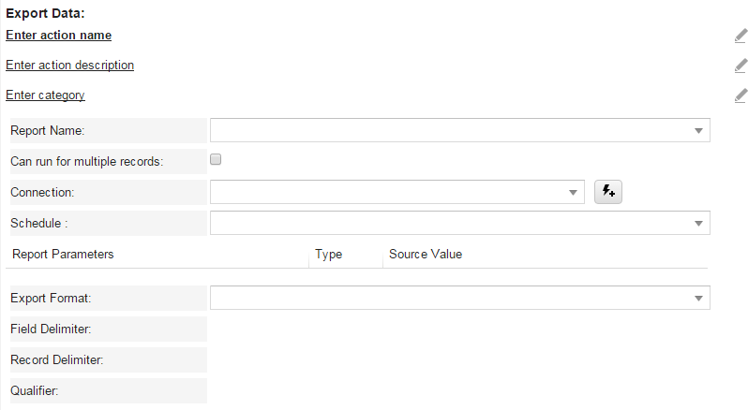
Task: Click inside the Export Format field
Action: point(450,298)
